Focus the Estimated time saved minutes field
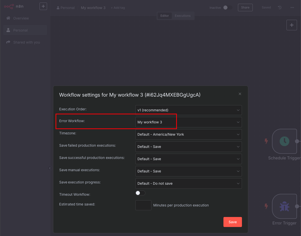The height and width of the screenshot is (236, 301). 143,205
